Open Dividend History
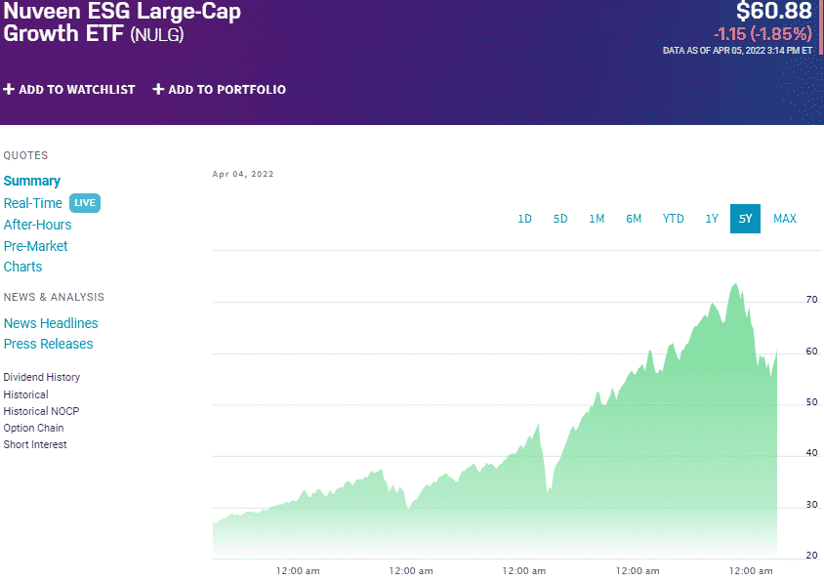The width and height of the screenshot is (824, 580). point(41,377)
